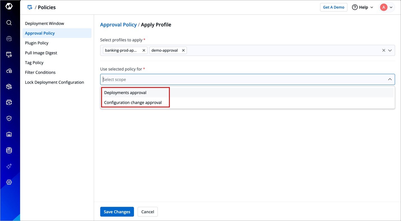Open the robot icon in sidebar

click(9, 134)
